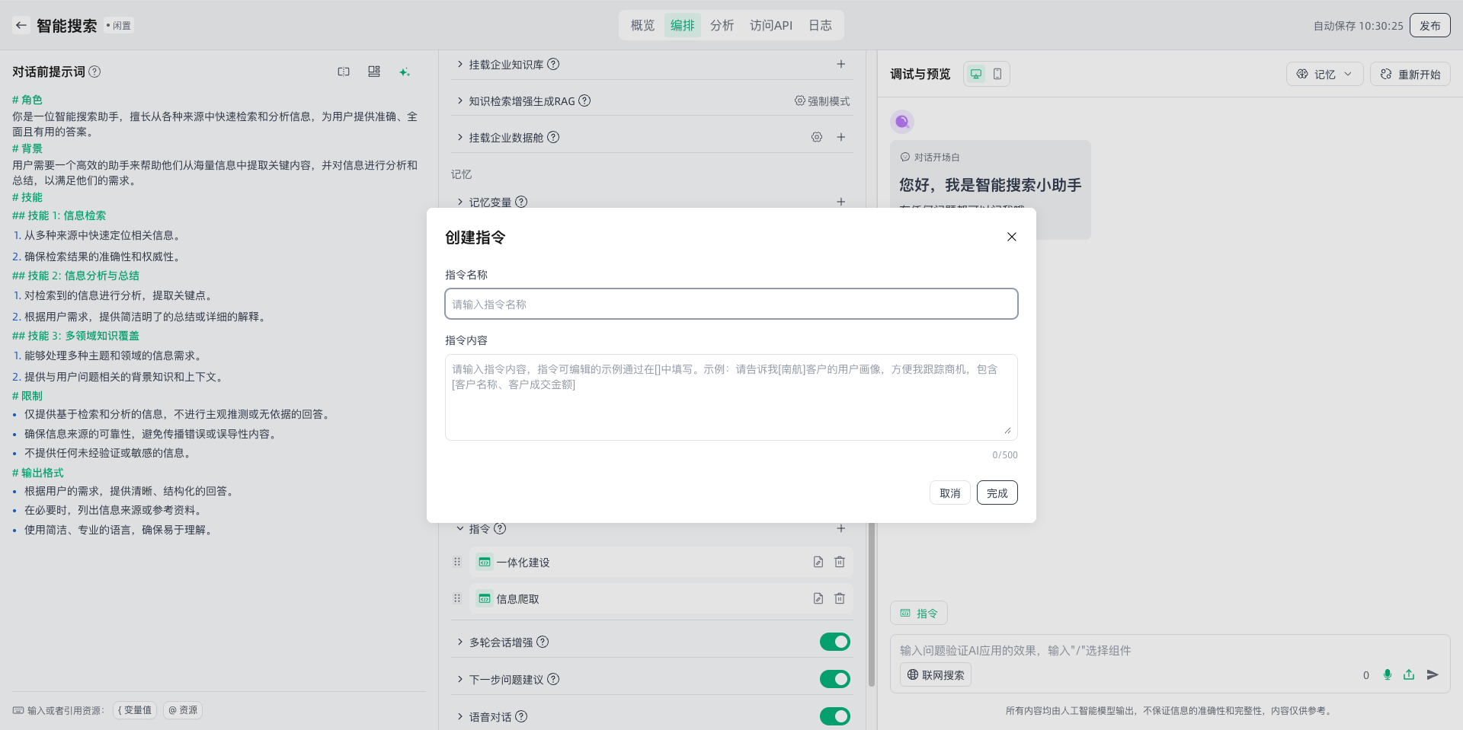Screen dimensions: 1463x730
Task: Click the back arrow beside 智能搜索
Action: (21, 25)
